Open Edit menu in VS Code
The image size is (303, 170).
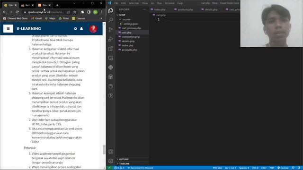coord(123,3)
